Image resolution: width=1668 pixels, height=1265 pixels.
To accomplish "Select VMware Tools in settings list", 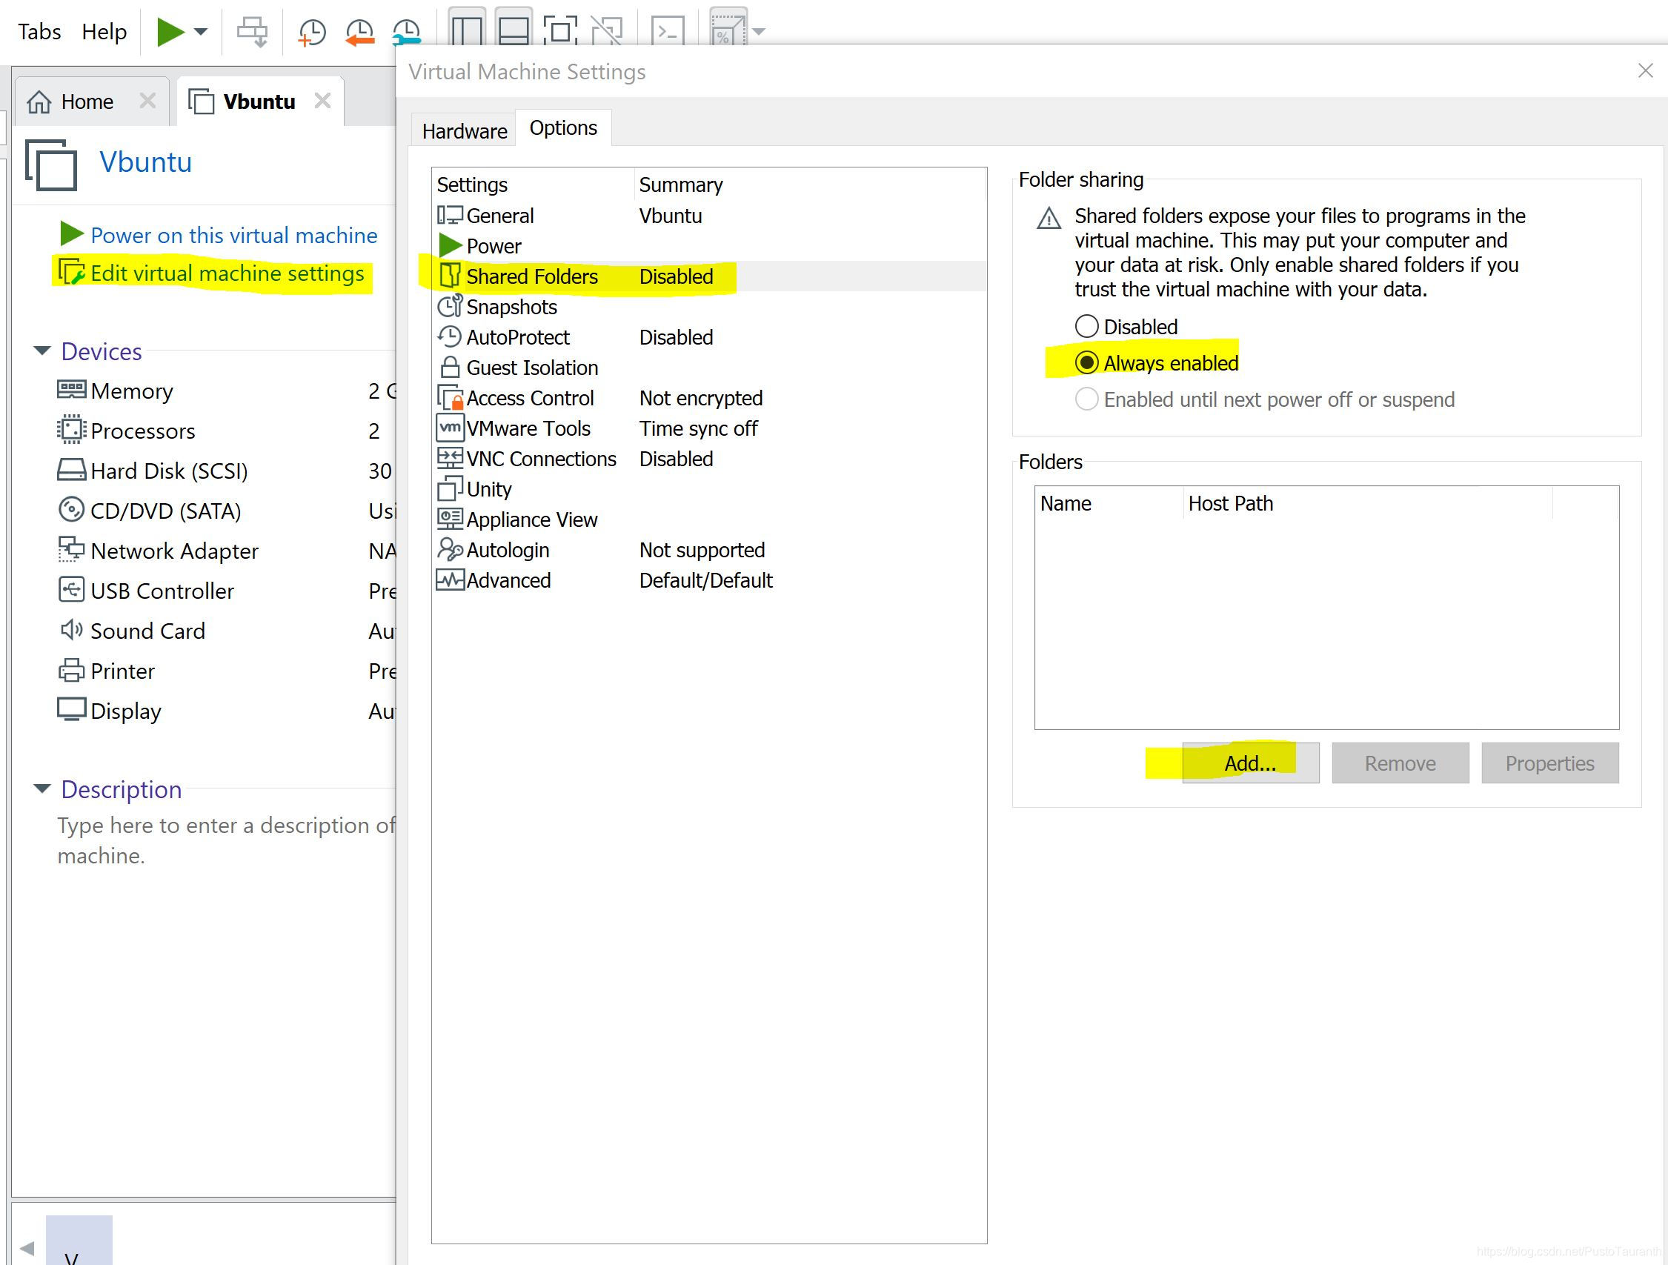I will click(528, 428).
